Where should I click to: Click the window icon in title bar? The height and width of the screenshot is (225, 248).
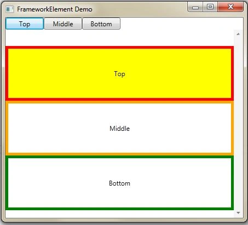pos(9,9)
